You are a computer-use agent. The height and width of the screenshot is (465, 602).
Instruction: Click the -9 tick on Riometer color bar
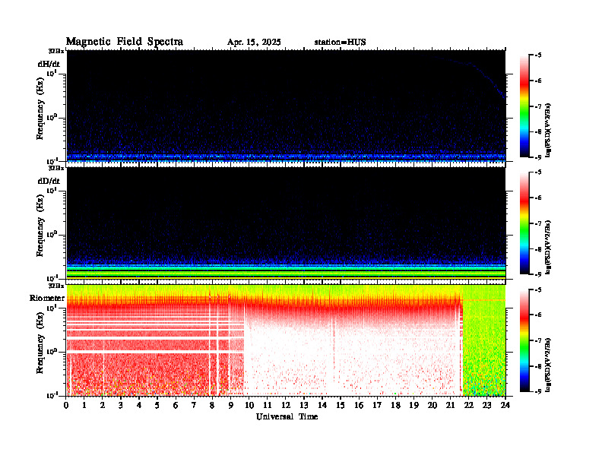(x=538, y=391)
